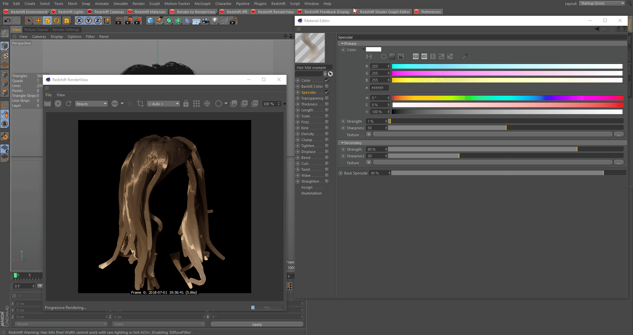
Task: Enable the Transparency channel checkbox
Action: (x=327, y=98)
